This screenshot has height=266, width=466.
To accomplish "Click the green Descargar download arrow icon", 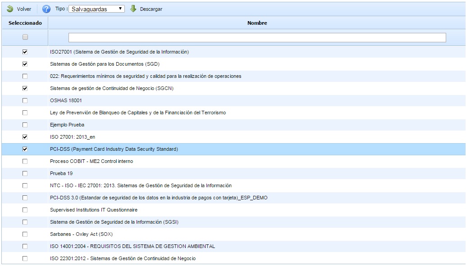I will (133, 9).
